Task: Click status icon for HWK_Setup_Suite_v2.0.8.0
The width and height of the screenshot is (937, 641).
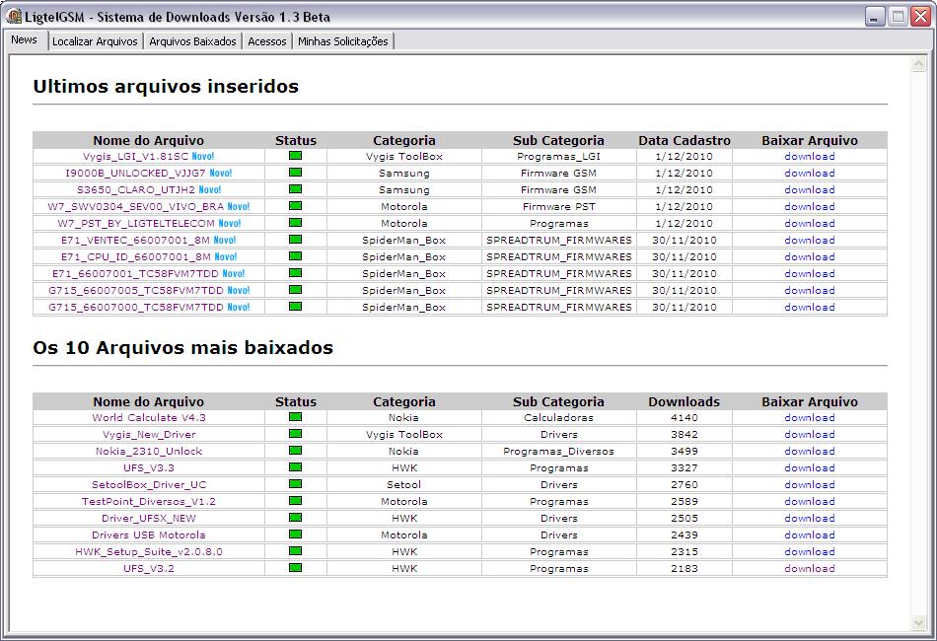Action: (295, 551)
